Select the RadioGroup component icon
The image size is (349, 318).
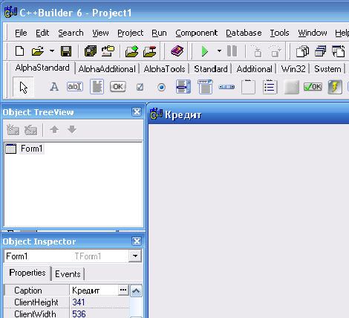270,87
